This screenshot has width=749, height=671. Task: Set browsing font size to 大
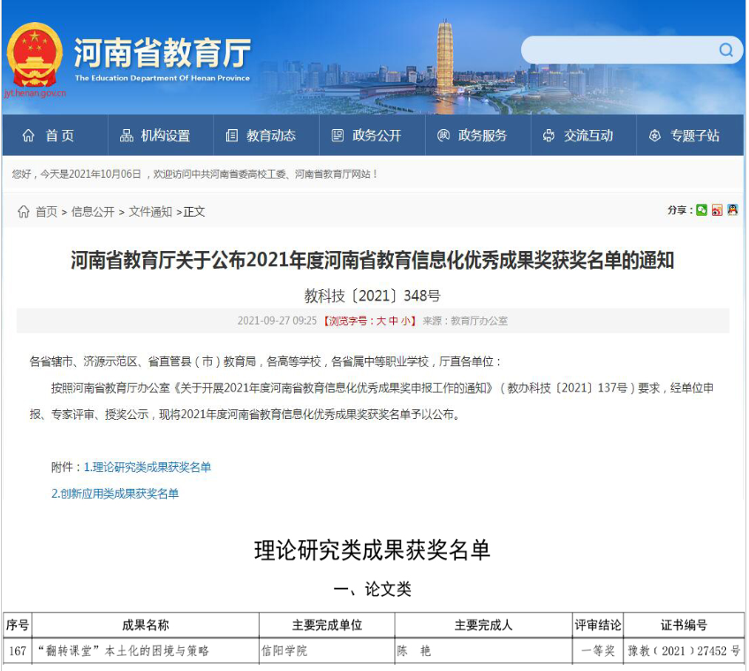381,321
